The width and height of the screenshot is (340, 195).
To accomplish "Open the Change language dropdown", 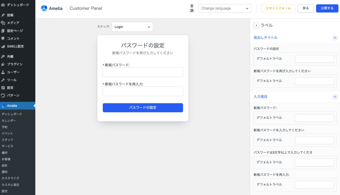I will [224, 8].
